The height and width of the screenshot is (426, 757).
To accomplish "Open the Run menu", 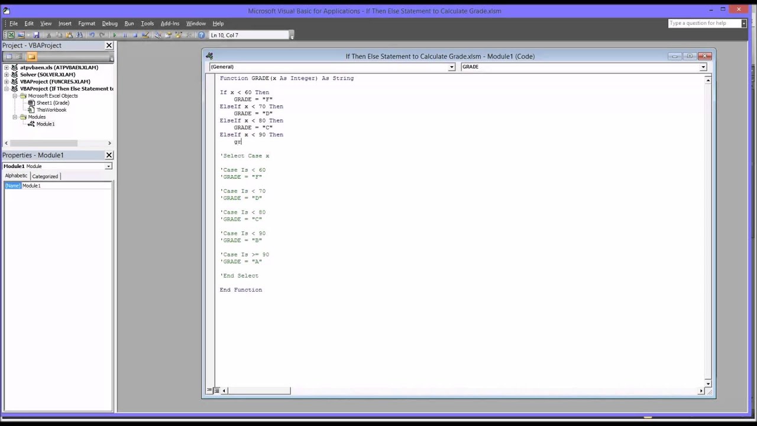I will [129, 24].
